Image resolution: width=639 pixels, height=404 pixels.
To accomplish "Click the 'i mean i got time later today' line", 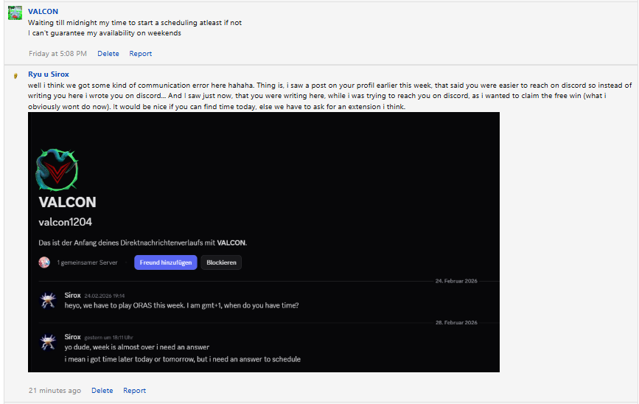I will coord(182,359).
